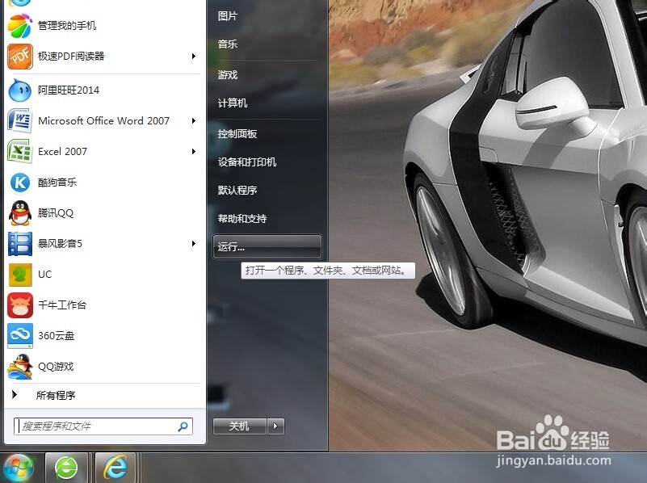Launch Microsoft Office Word 2007 icon
Image resolution: width=647 pixels, height=483 pixels.
(x=20, y=121)
